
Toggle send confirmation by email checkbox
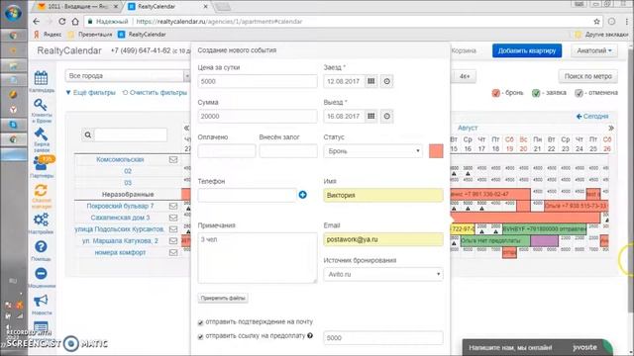tap(200, 322)
